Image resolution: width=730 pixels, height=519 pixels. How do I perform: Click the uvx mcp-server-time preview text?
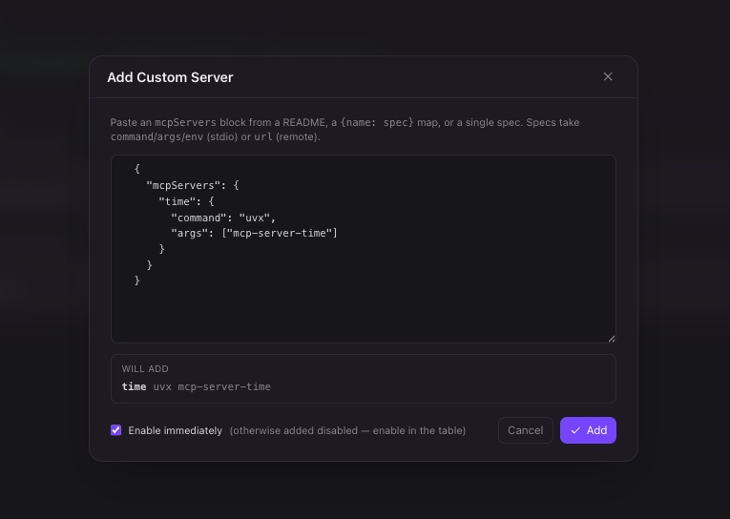[x=212, y=386]
